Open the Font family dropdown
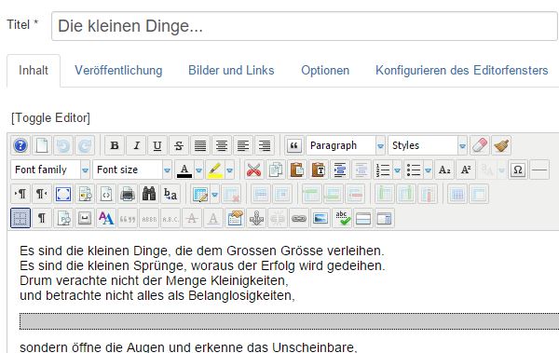The image size is (559, 353). (50, 170)
